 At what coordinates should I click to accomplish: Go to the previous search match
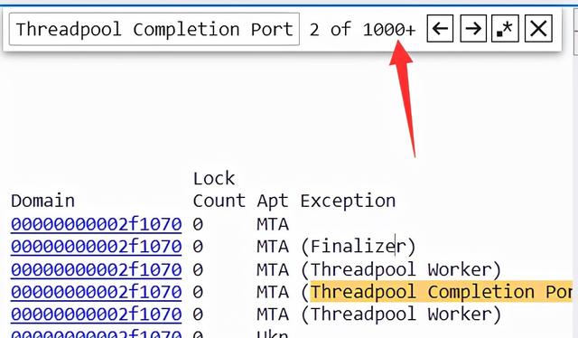coord(440,28)
